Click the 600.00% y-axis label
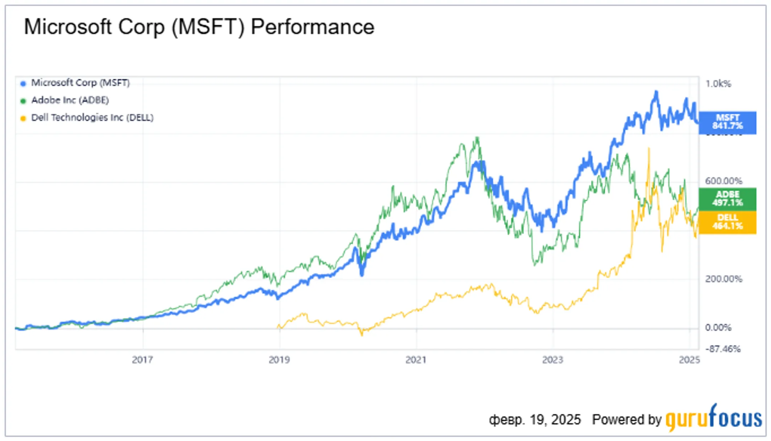Image resolution: width=771 pixels, height=441 pixels. 724,181
